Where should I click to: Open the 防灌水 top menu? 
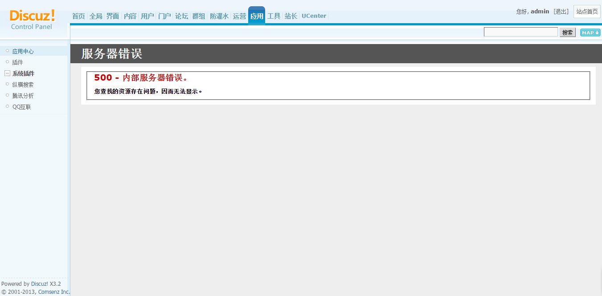tap(219, 16)
